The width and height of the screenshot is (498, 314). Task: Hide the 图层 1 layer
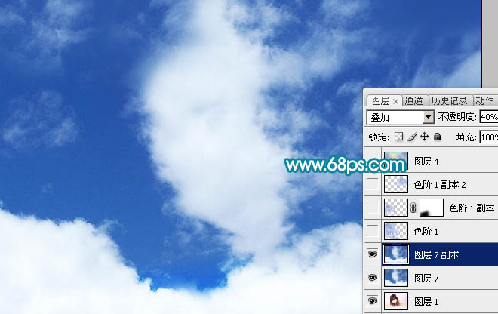click(x=373, y=300)
